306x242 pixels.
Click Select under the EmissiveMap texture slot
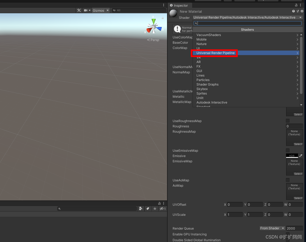pyautogui.click(x=298, y=174)
